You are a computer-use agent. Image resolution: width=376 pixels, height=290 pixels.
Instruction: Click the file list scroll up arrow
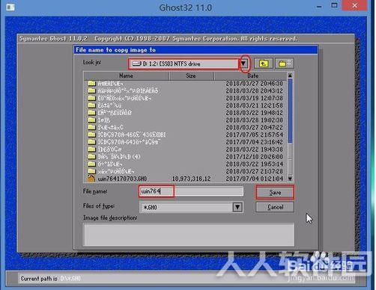tap(290, 75)
